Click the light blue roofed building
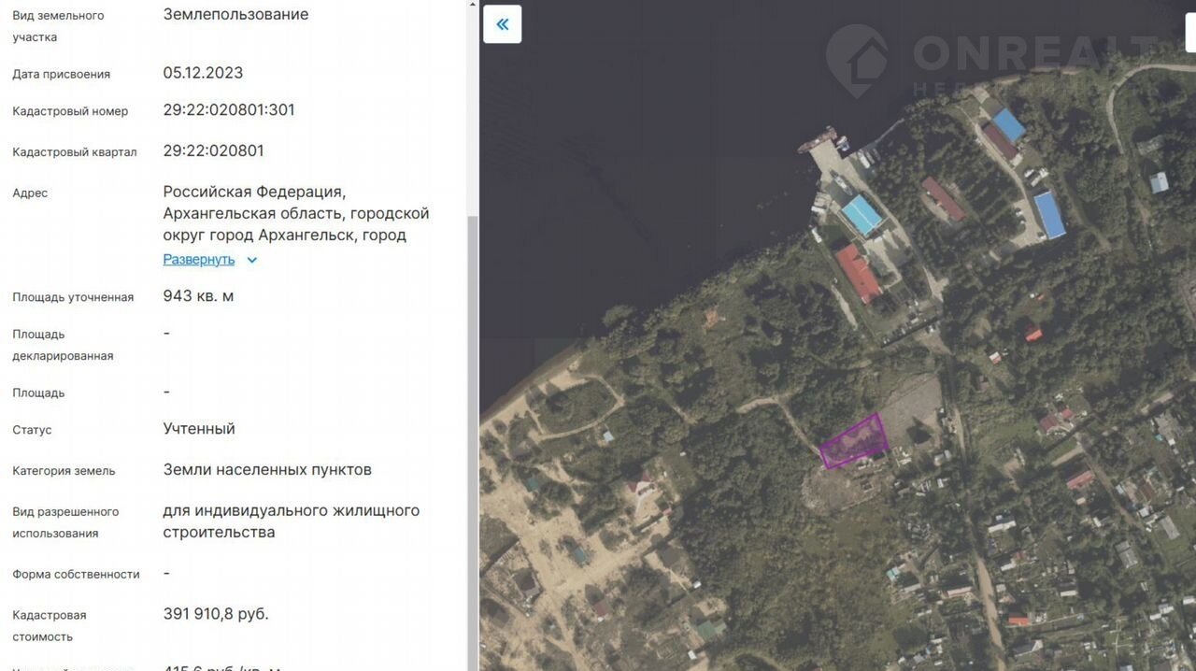This screenshot has height=671, width=1196. coord(861,215)
